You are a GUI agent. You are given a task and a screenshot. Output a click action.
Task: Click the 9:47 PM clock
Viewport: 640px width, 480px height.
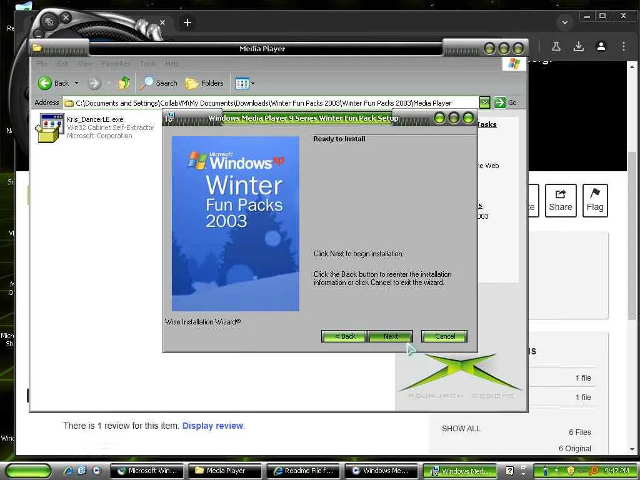pos(617,471)
